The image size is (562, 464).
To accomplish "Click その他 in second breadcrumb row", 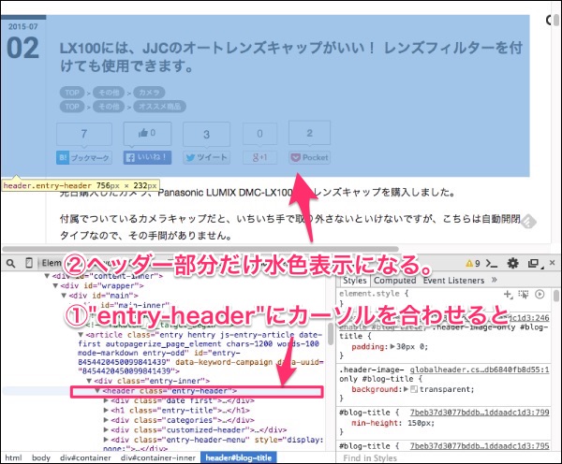I will click(109, 107).
